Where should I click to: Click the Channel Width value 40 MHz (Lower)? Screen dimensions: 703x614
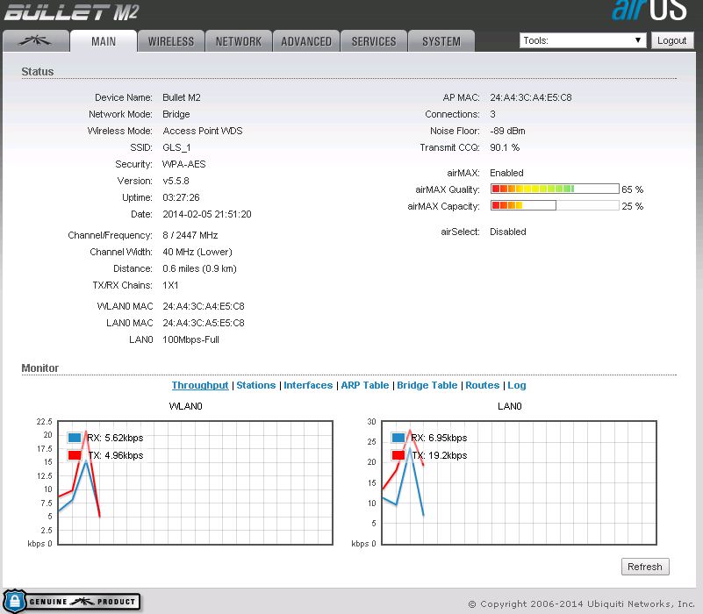[197, 252]
